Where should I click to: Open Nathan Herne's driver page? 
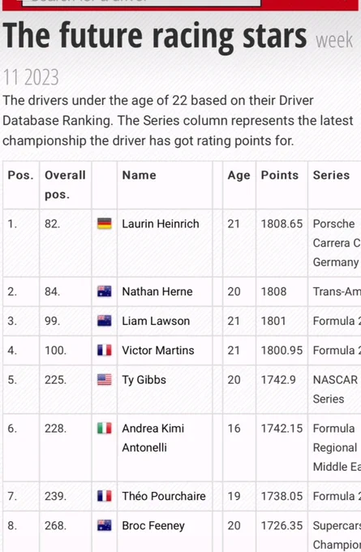tap(157, 291)
